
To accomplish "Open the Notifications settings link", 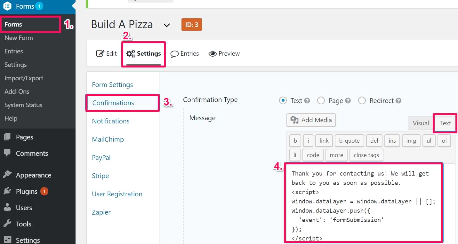I will pos(111,121).
